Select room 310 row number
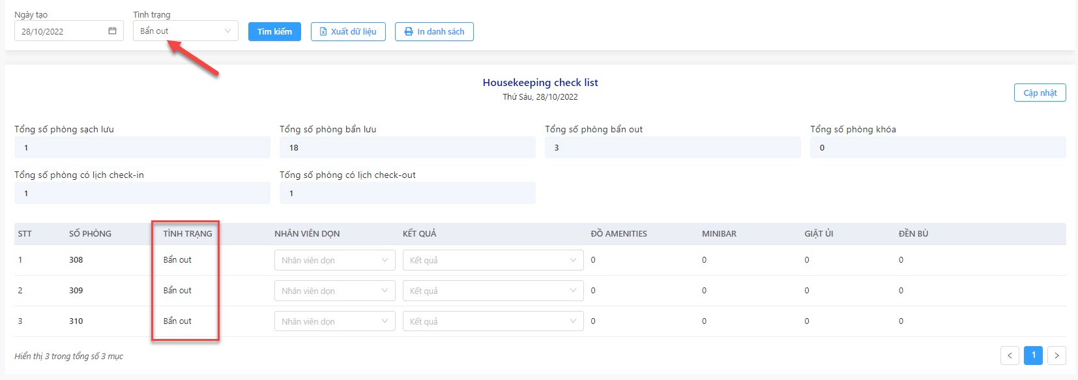 pos(20,321)
